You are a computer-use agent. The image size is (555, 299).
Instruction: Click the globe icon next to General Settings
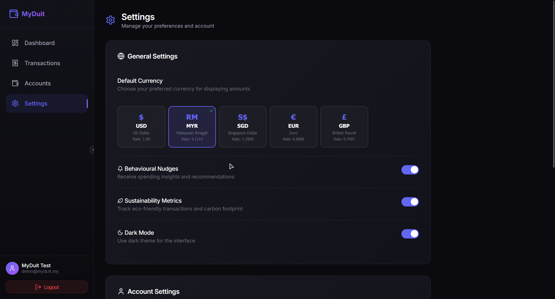pos(121,56)
